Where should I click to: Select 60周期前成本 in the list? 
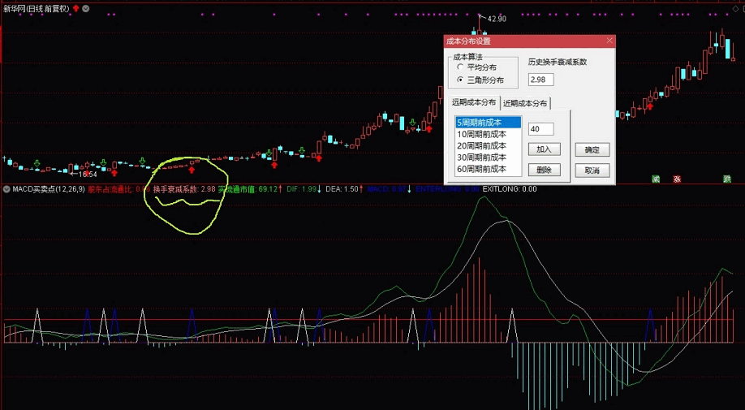488,169
